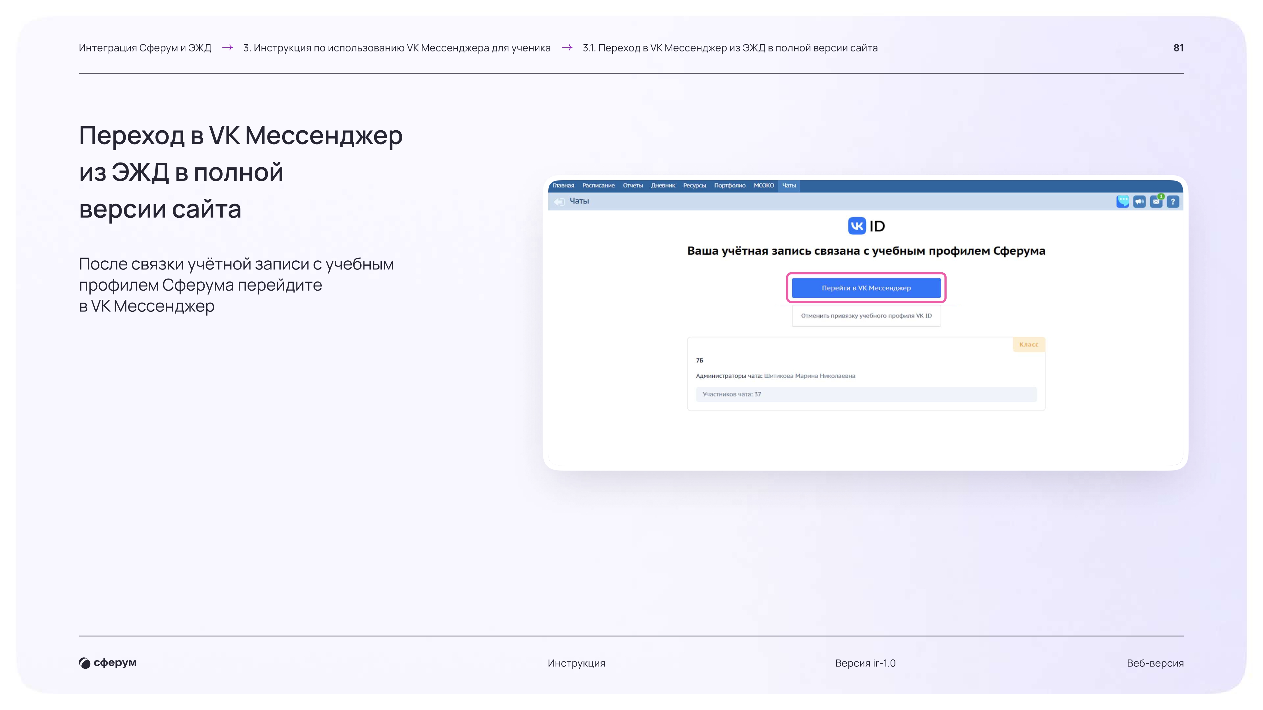Viewport: 1263px width, 710px height.
Task: Open the Портфолио menu item
Action: click(730, 185)
